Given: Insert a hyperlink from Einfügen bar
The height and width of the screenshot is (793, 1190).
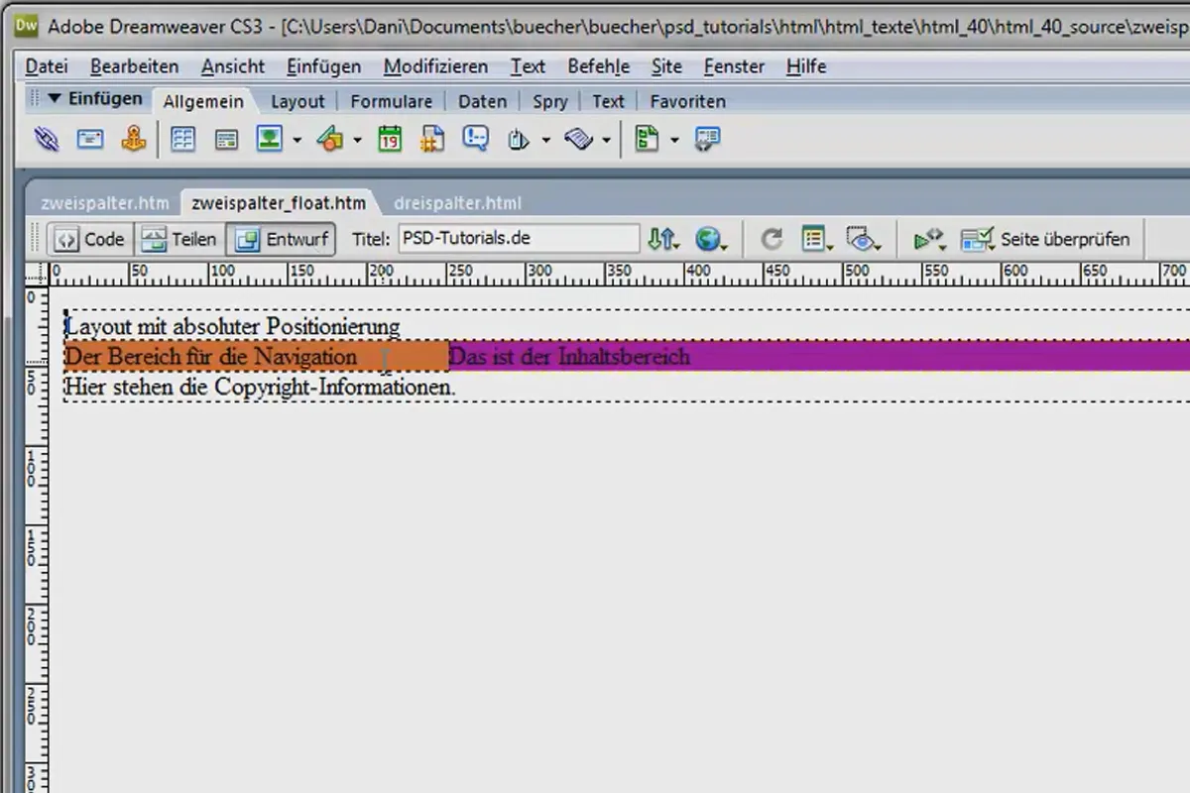Looking at the screenshot, I should click(x=47, y=140).
